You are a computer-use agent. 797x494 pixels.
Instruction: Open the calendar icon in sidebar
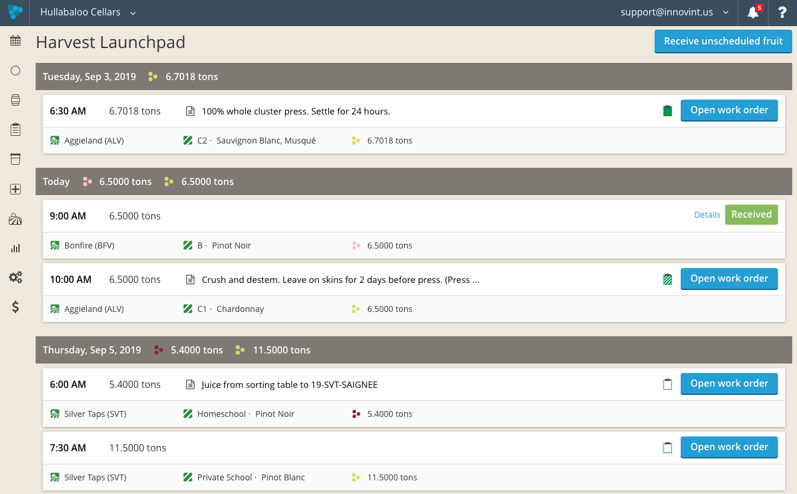(15, 41)
